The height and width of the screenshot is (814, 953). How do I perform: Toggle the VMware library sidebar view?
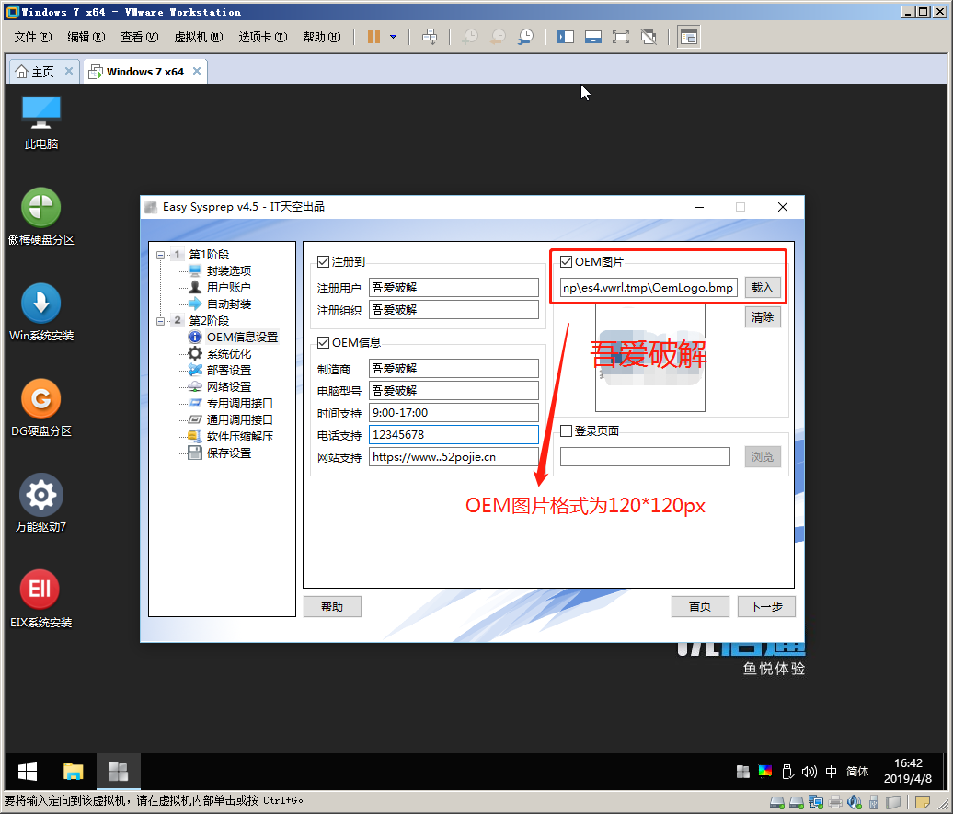click(565, 37)
